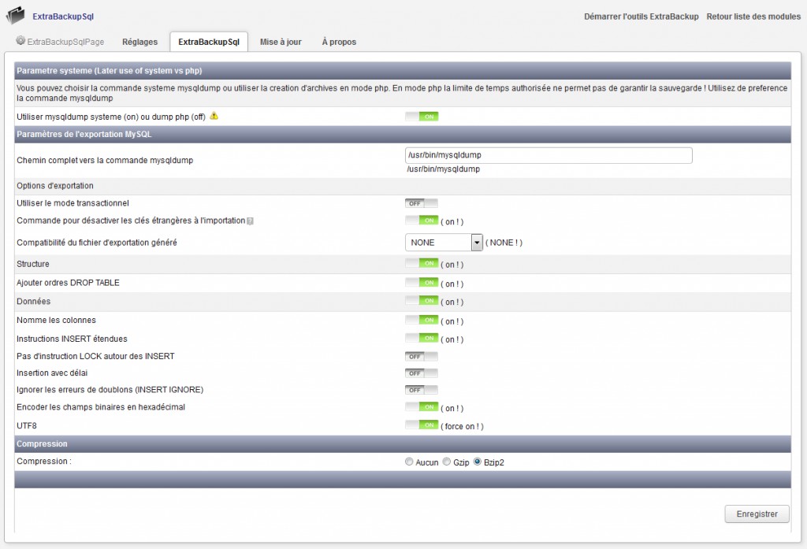
Task: Toggle mysqldump systeme vs dump php switch
Action: (x=422, y=117)
